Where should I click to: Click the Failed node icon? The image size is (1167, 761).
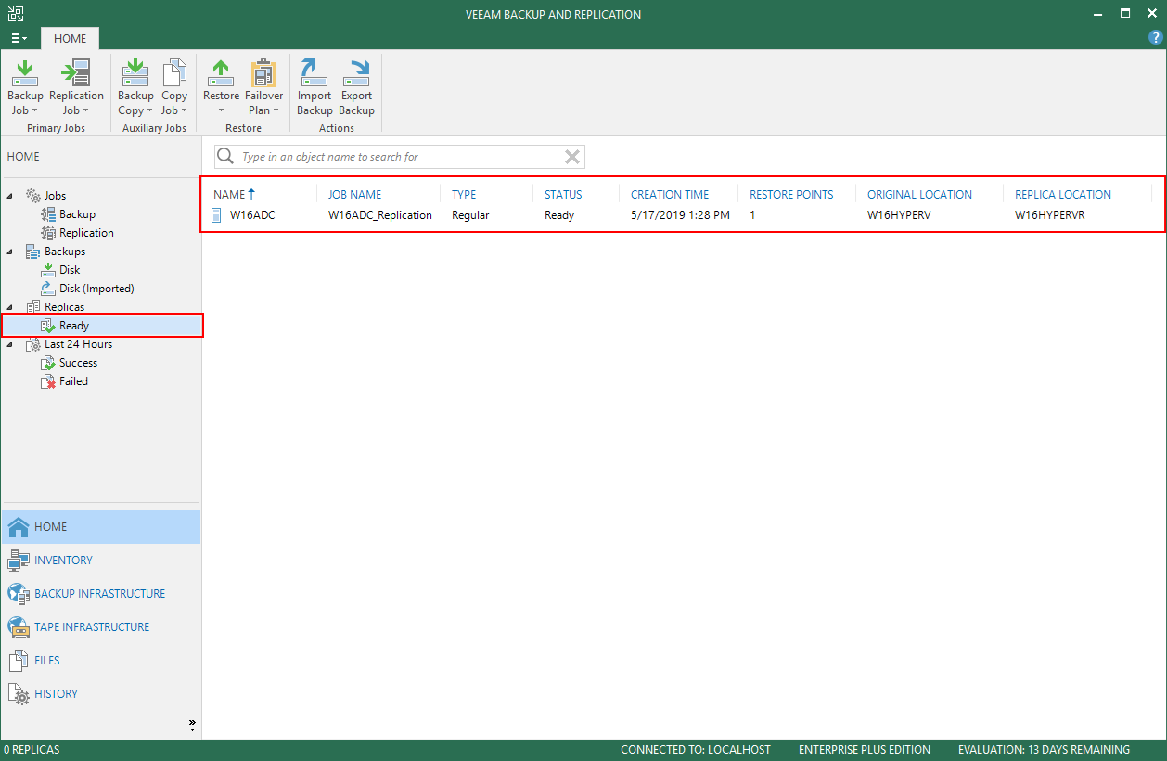click(x=48, y=381)
